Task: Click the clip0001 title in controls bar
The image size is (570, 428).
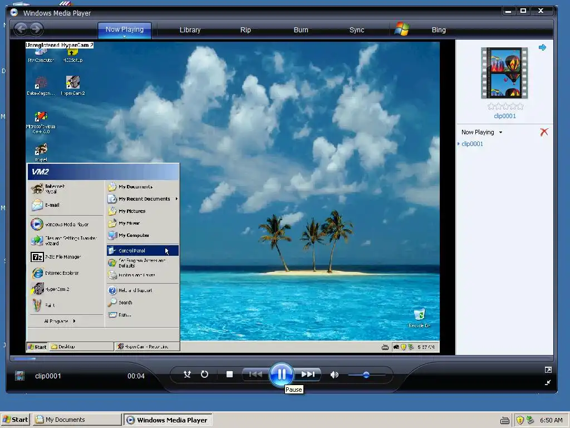Action: [48, 376]
